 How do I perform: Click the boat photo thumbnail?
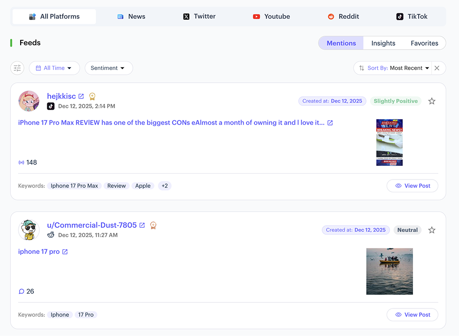coord(389,271)
